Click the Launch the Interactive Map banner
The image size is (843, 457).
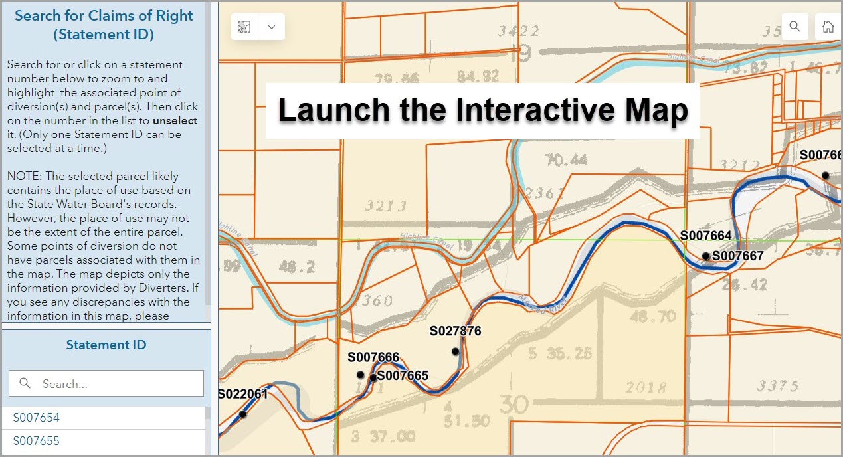coord(482,111)
